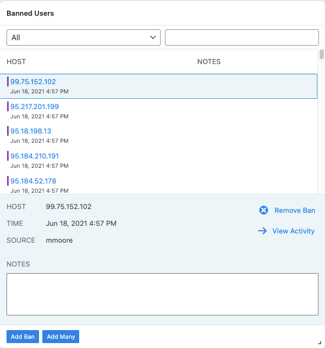This screenshot has width=325, height=348.
Task: Click the purple marker beside 95.18.198.13
Action: coord(8,131)
